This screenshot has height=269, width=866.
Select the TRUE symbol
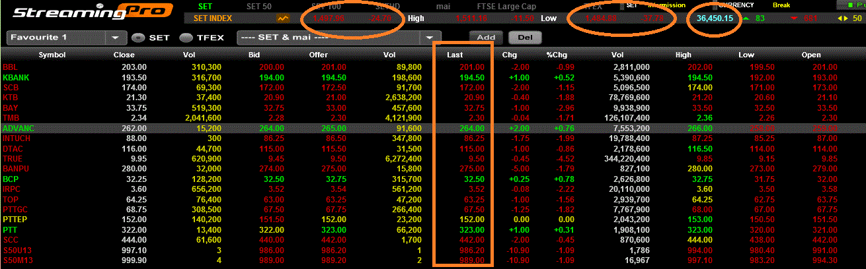[13, 159]
